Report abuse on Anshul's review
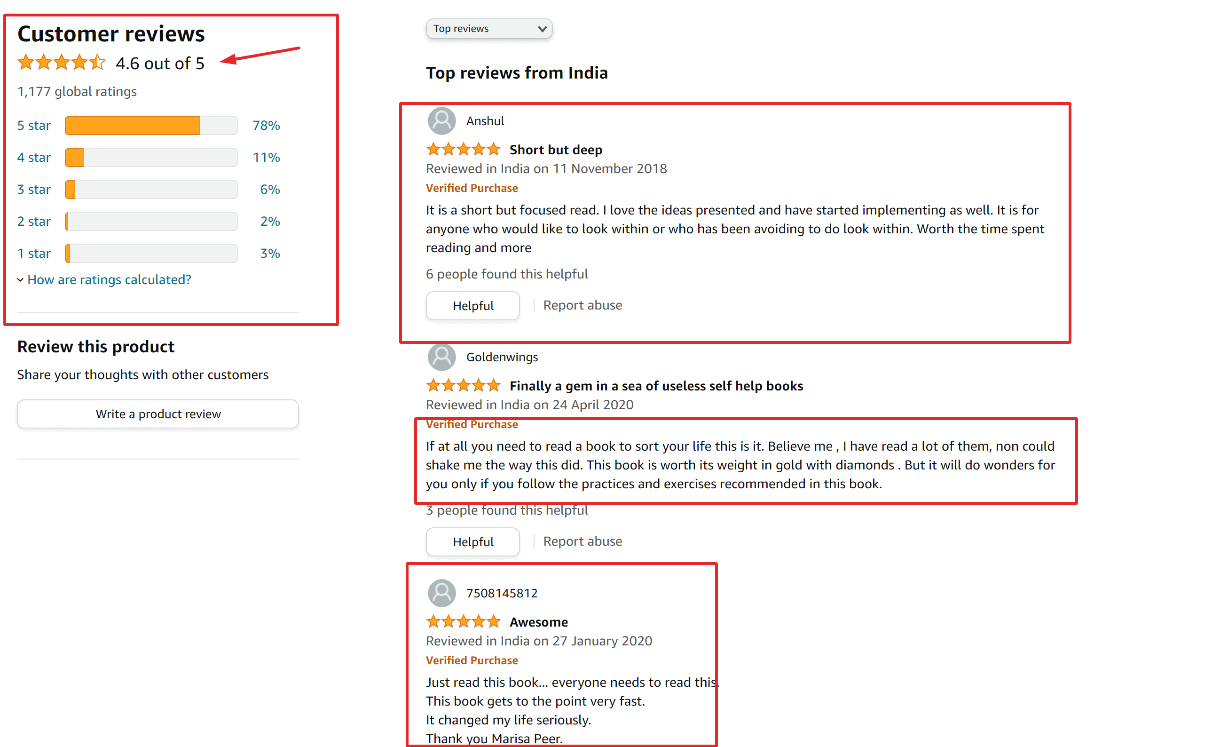The height and width of the screenshot is (747, 1228). pos(582,305)
